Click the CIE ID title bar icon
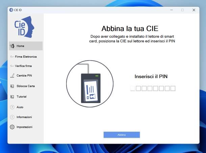206x153 pixels. click(x=11, y=10)
